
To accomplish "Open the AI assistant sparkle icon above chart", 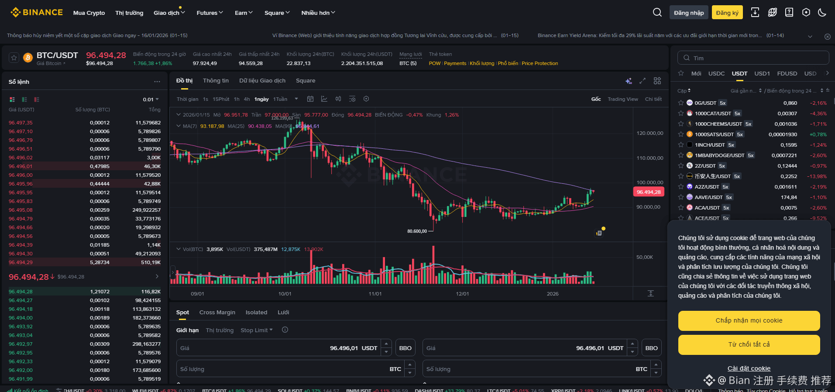I will [x=629, y=81].
